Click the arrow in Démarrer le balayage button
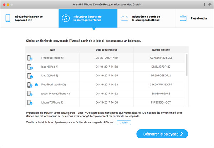The image size is (214, 148). coord(182,134)
